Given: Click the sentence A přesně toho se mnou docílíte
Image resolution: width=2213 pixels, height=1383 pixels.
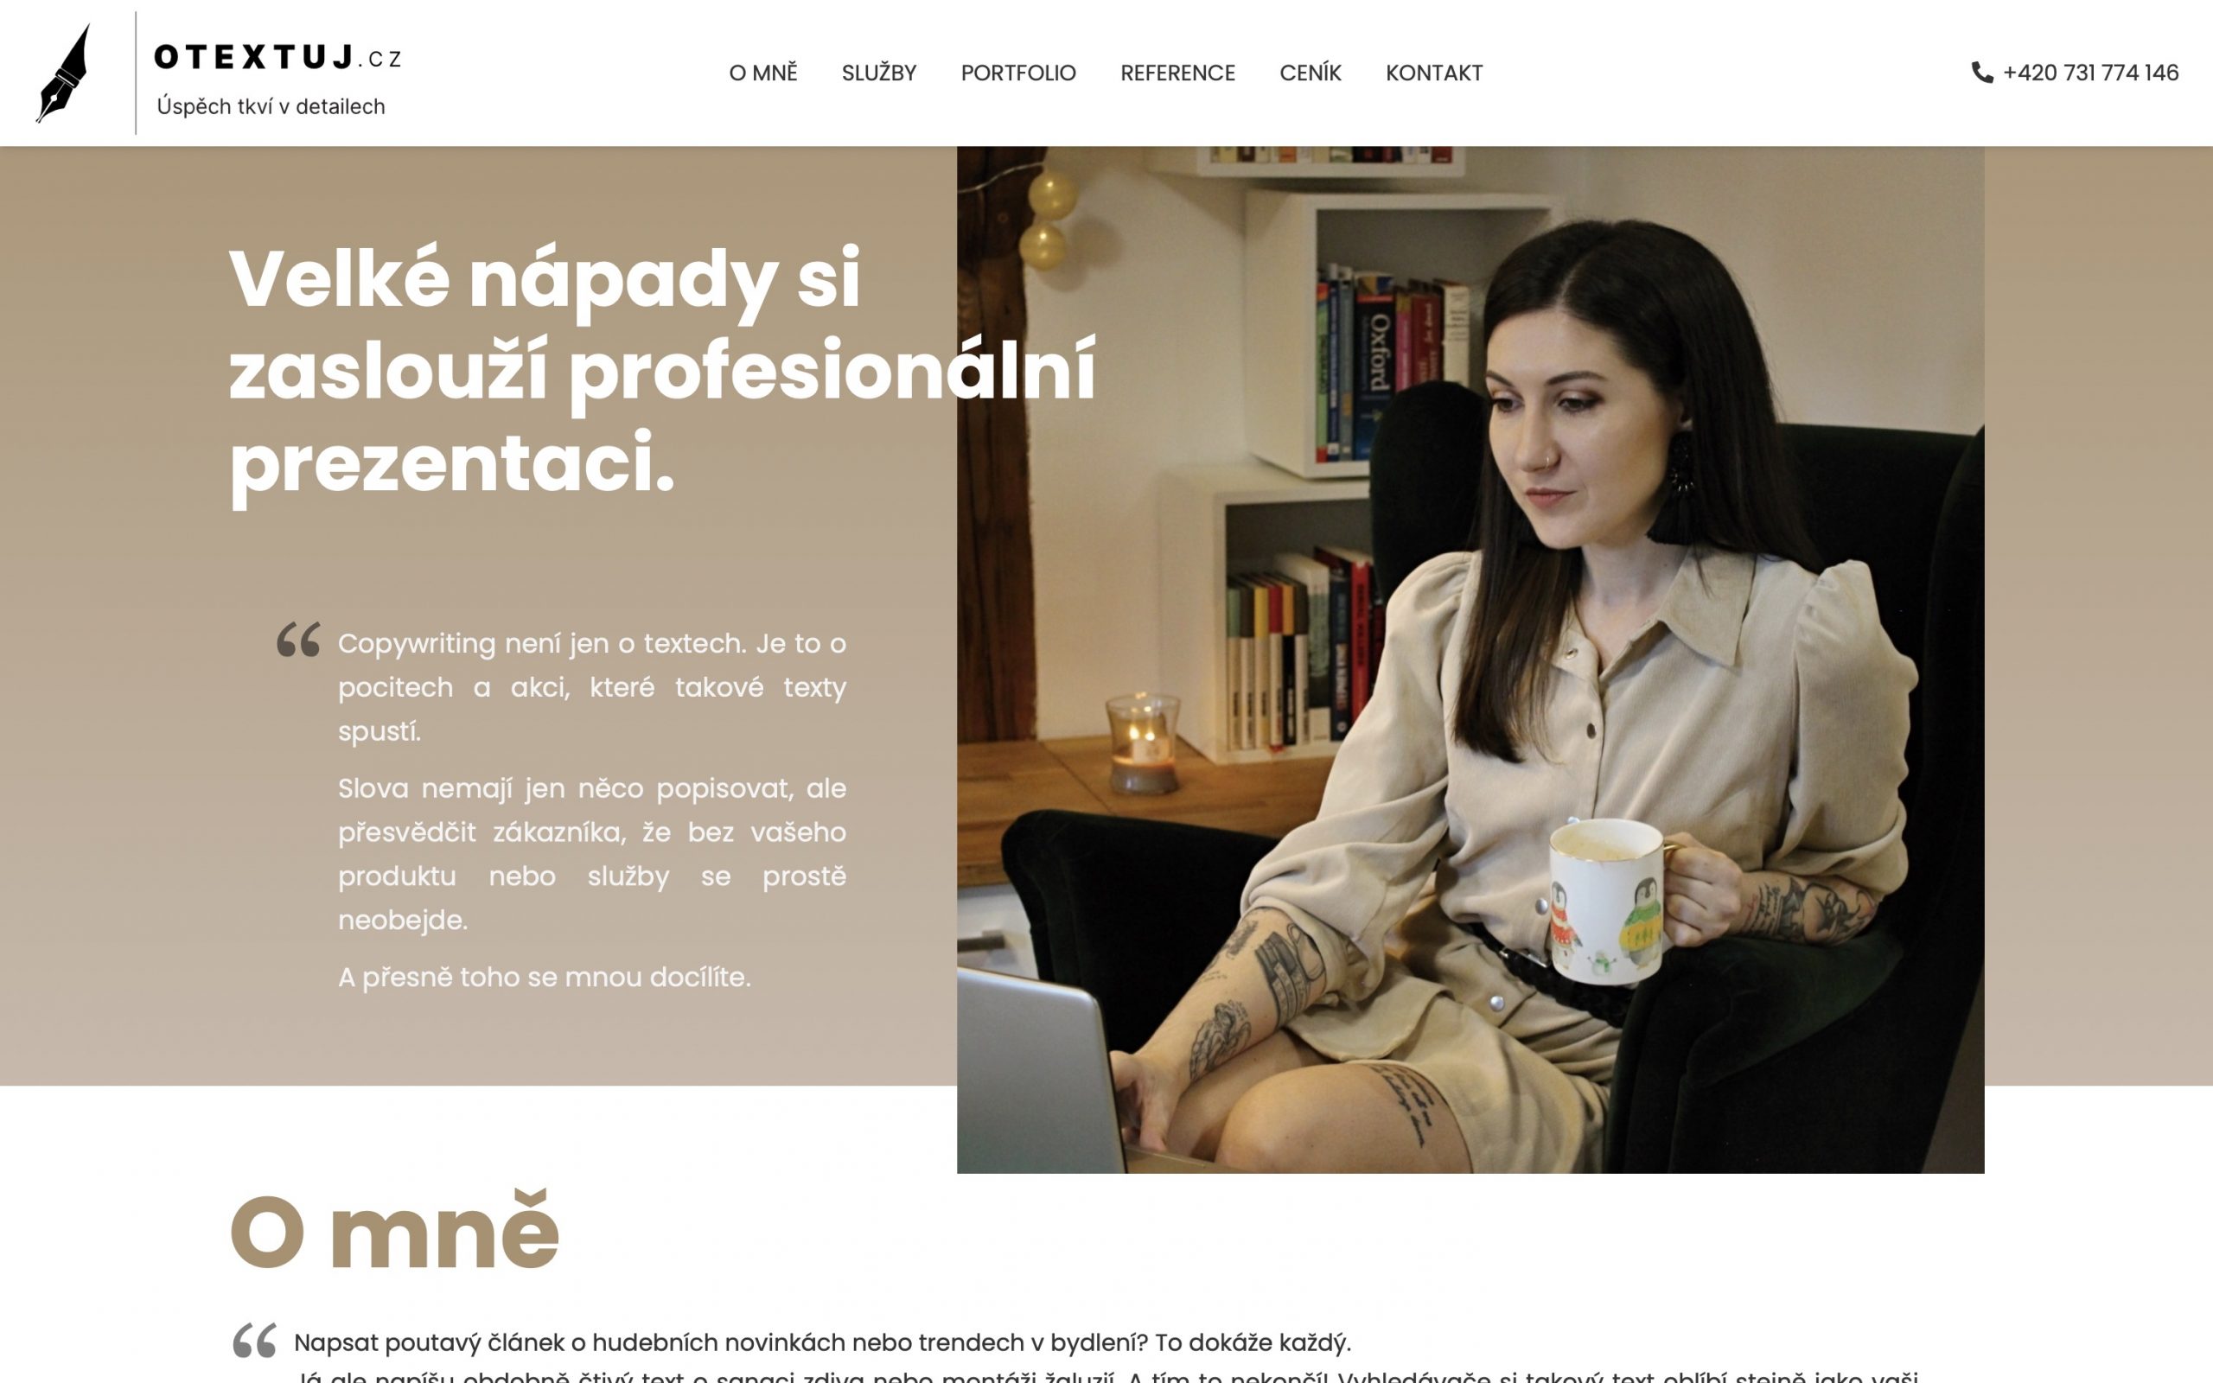Looking at the screenshot, I should (x=544, y=977).
